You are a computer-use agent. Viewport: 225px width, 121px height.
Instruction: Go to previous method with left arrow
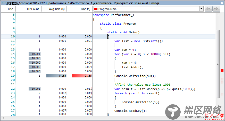pyautogui.click(x=208, y=9)
